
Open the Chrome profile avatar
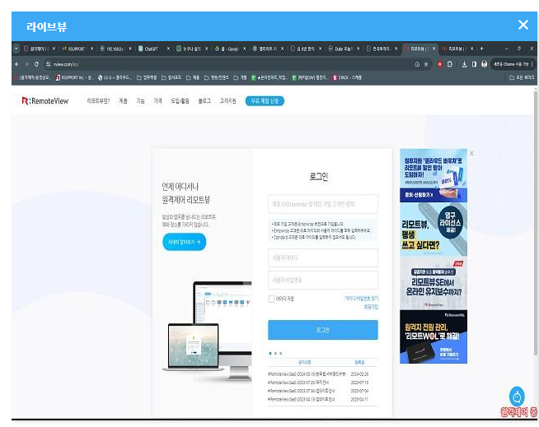click(x=485, y=64)
